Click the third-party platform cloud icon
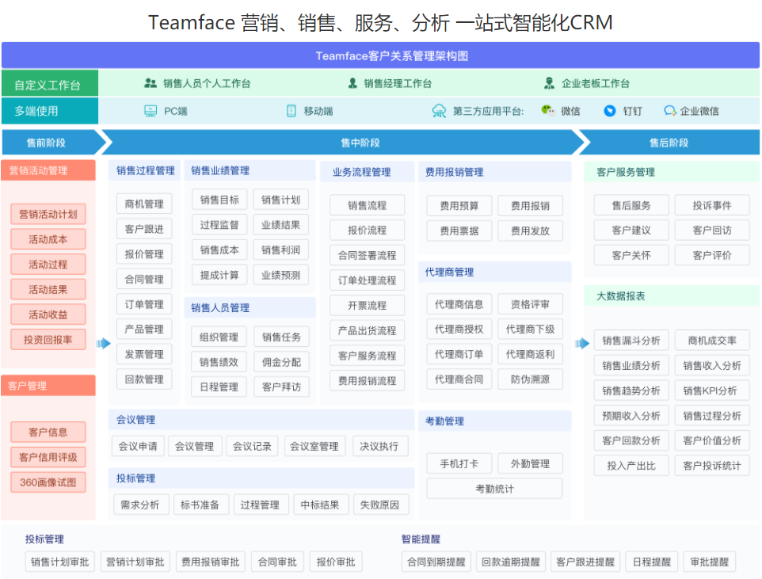Viewport: 762px width, 579px height. point(439,112)
